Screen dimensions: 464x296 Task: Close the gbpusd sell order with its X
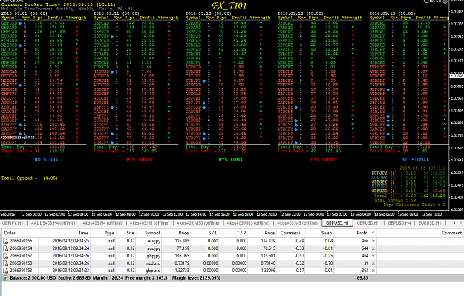click(373, 271)
